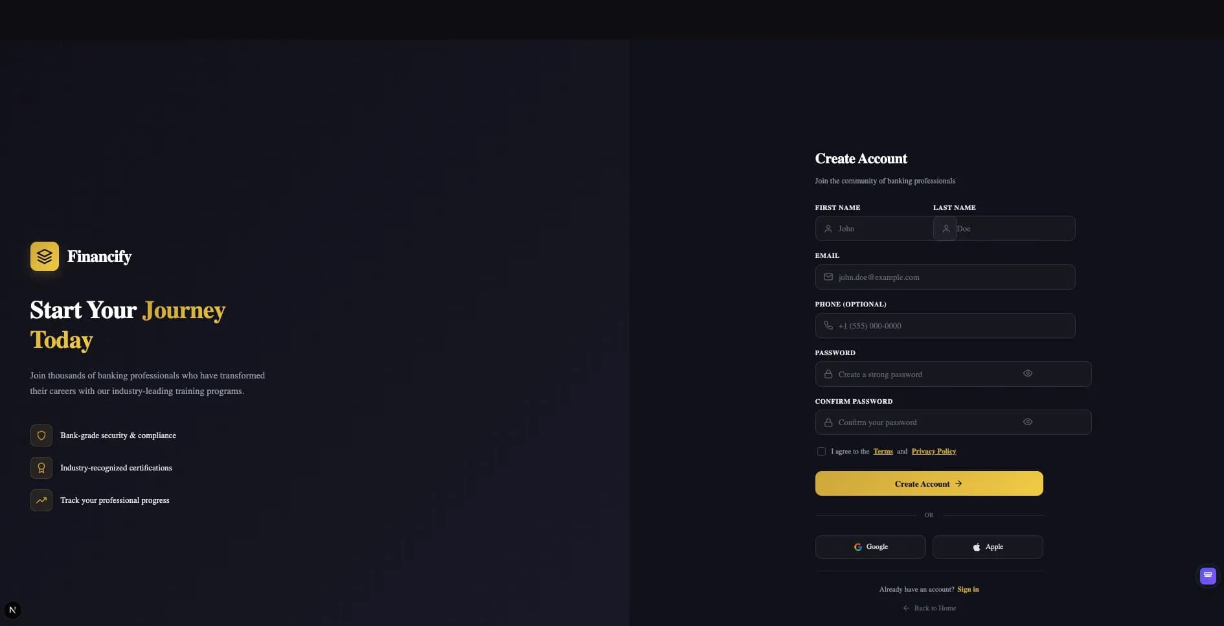This screenshot has width=1224, height=626.
Task: Open the chat widget in the corner
Action: click(1207, 575)
